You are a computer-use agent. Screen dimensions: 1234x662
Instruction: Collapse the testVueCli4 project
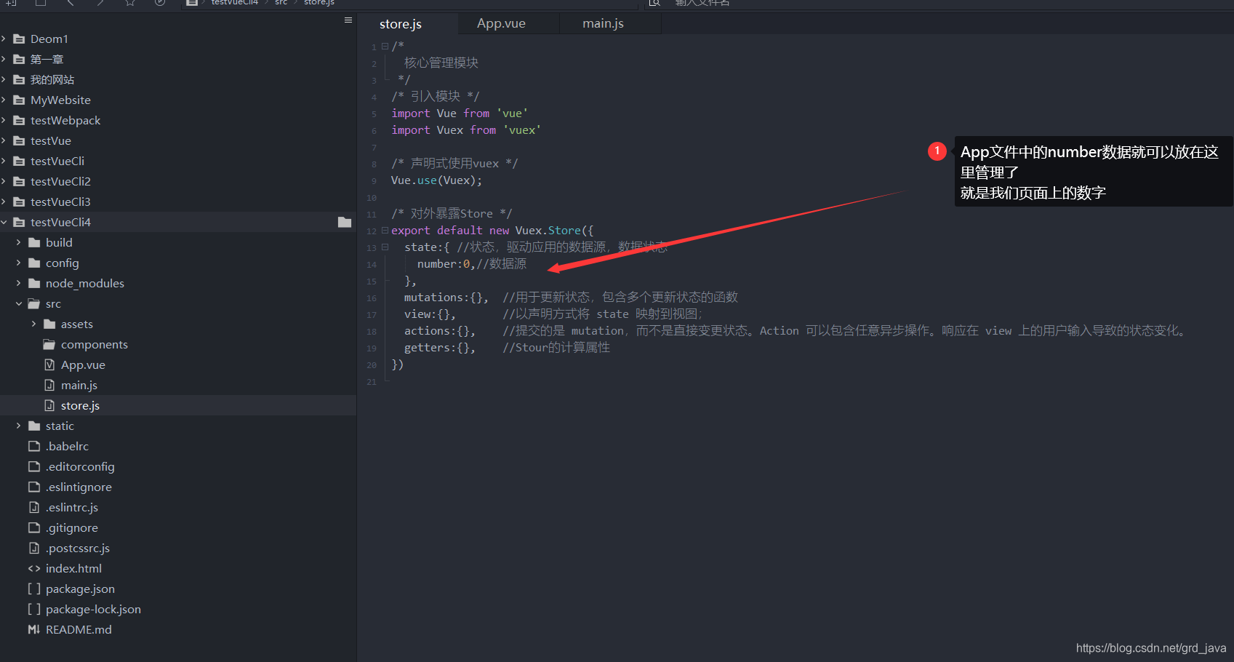pyautogui.click(x=4, y=222)
